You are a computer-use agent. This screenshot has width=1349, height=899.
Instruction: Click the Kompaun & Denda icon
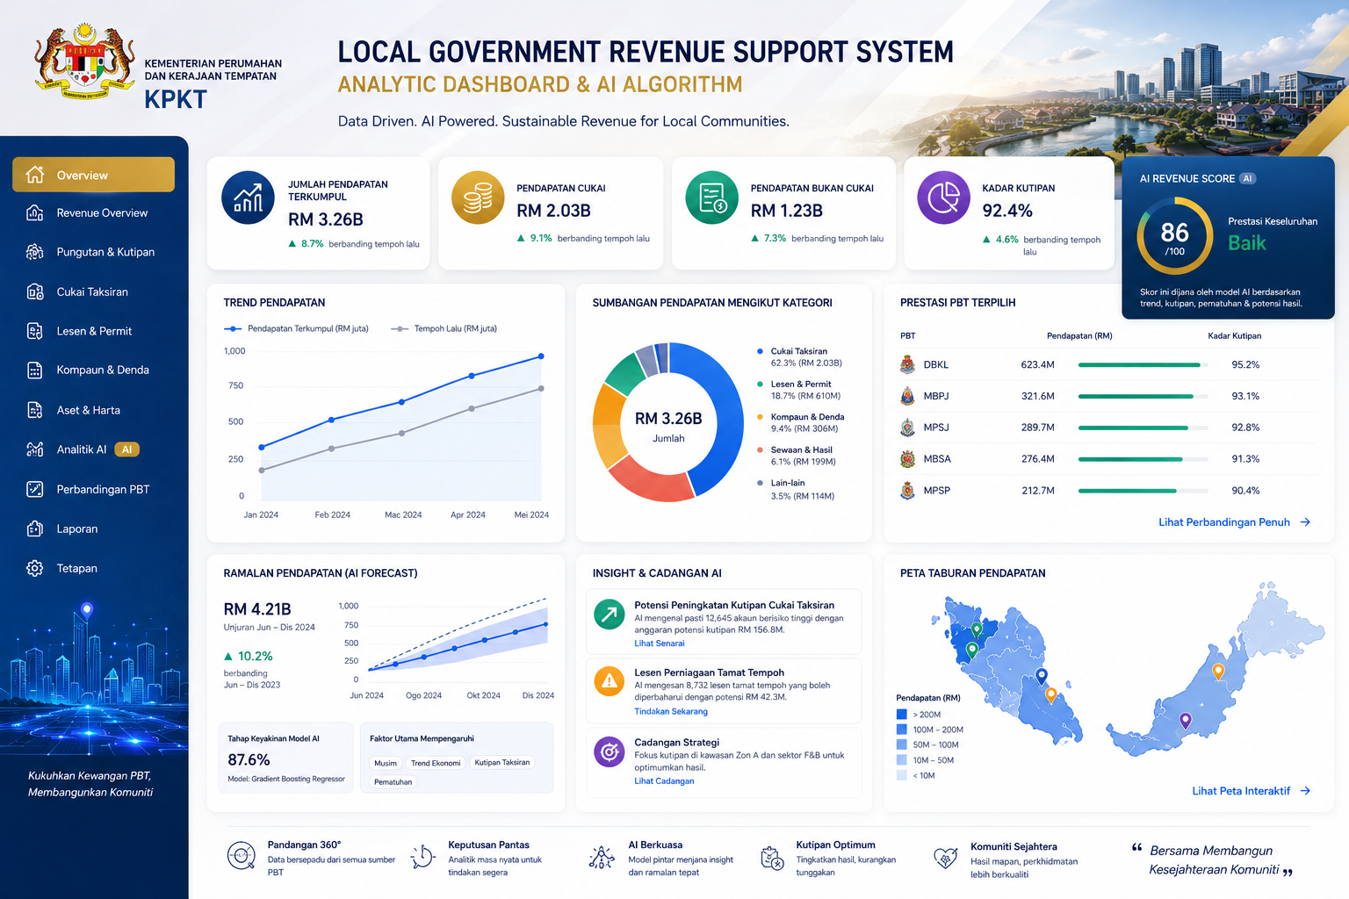tap(35, 370)
